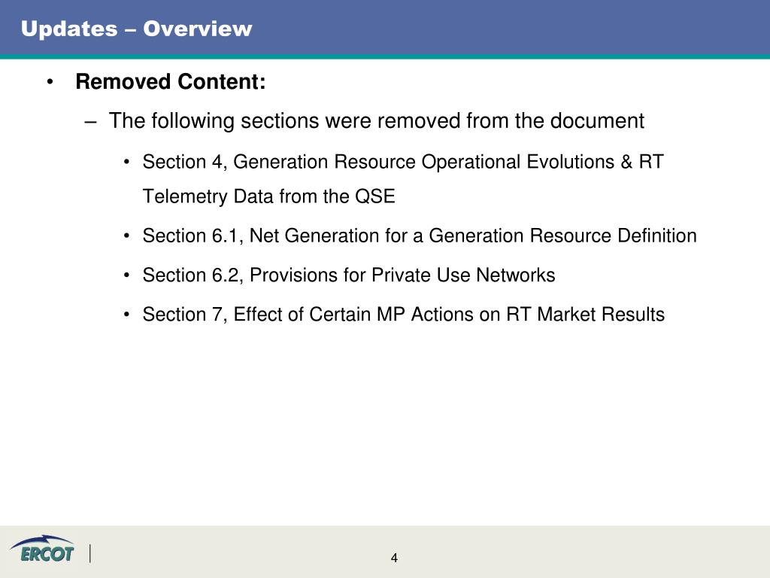Click the word 'Overview' in header
The height and width of the screenshot is (578, 770).
pyautogui.click(x=198, y=29)
